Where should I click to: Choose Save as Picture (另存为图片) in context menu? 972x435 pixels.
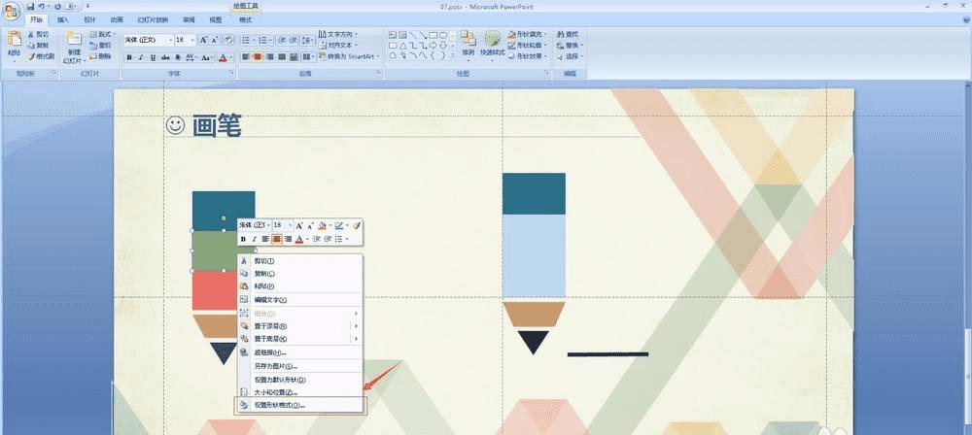pos(300,366)
